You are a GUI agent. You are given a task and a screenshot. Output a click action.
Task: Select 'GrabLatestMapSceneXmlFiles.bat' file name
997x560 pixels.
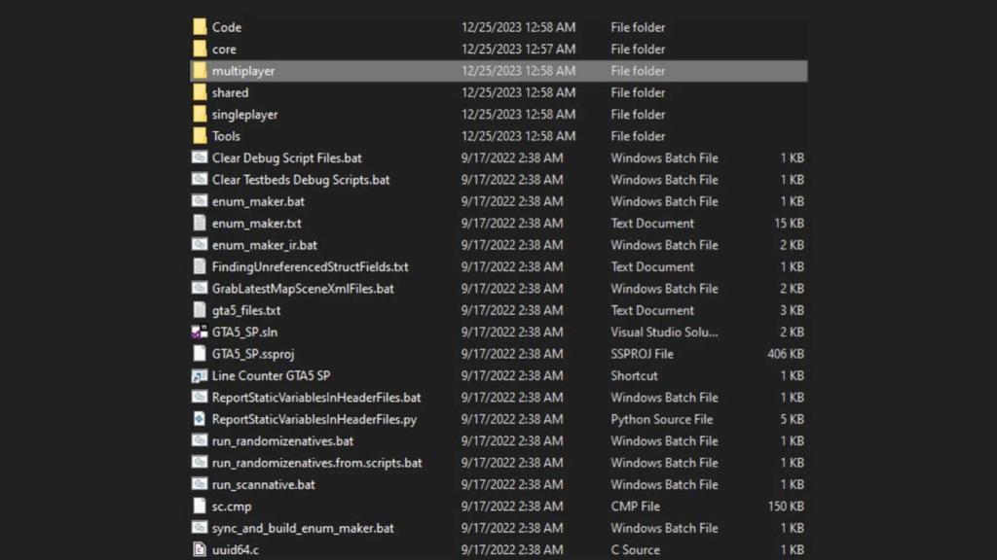(304, 288)
